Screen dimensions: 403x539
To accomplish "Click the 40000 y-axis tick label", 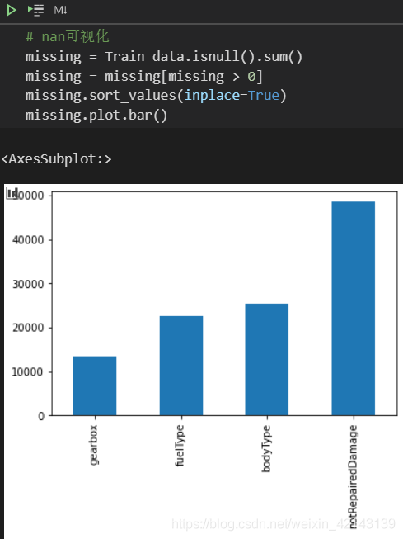I will pyautogui.click(x=28, y=239).
